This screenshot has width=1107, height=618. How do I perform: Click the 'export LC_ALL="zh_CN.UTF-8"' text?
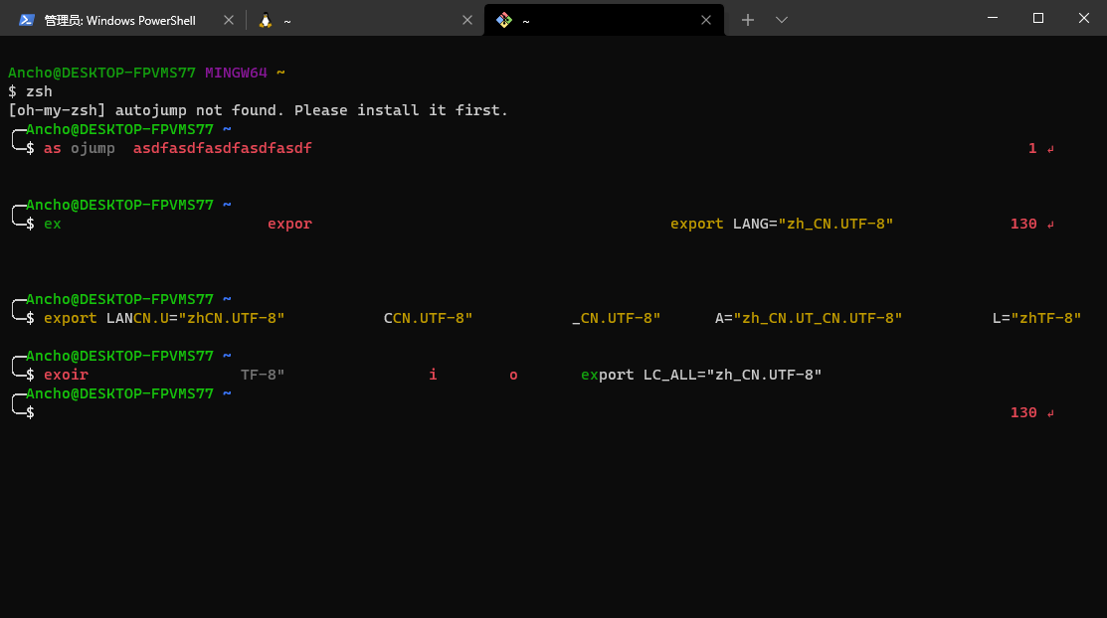[701, 375]
